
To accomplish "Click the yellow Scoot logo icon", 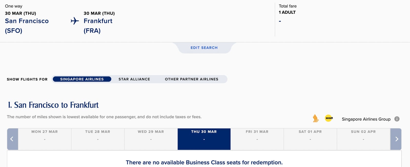I will [329, 118].
